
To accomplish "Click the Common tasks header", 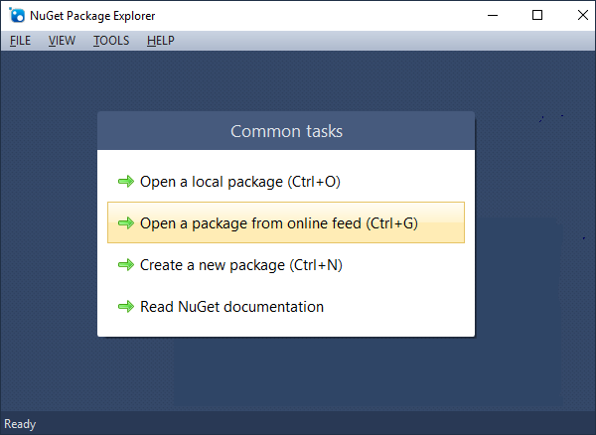I will (286, 131).
